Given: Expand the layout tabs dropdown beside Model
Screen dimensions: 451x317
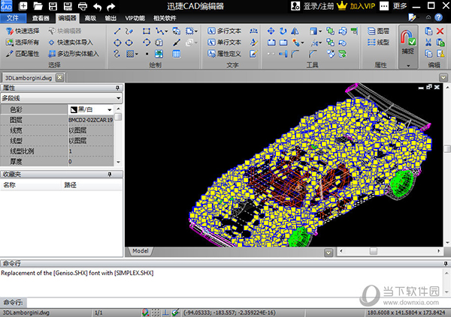Looking at the screenshot, I should [328, 253].
